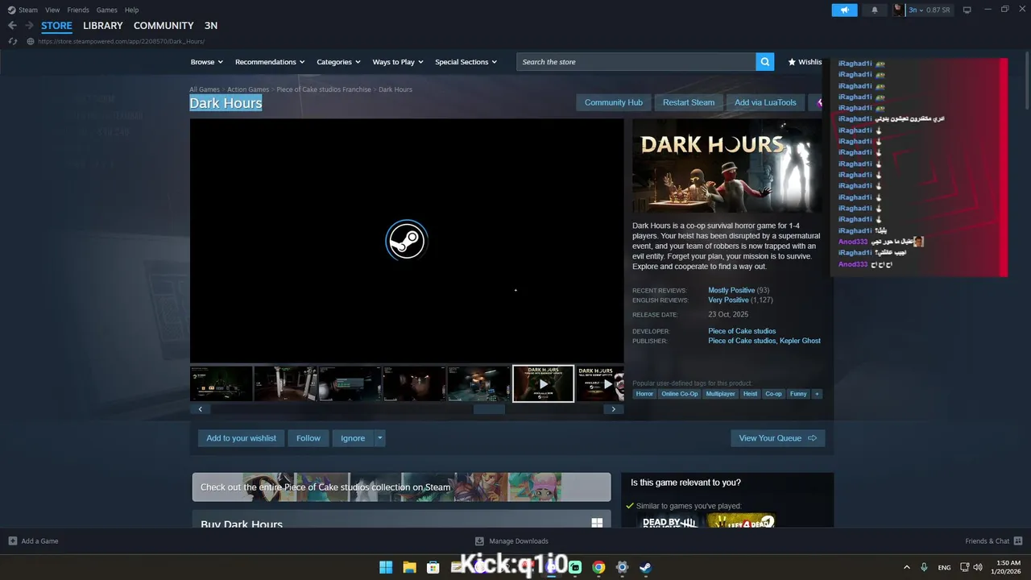
Task: Click View Your Queue button
Action: coord(777,438)
